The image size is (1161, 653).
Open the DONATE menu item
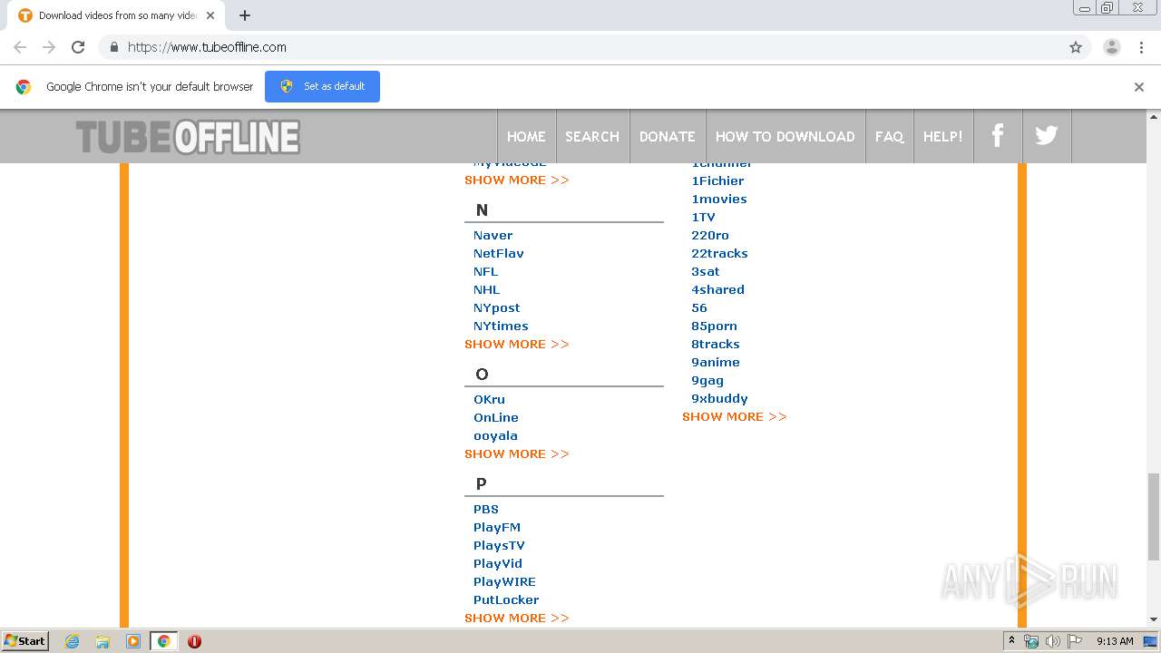pyautogui.click(x=667, y=136)
